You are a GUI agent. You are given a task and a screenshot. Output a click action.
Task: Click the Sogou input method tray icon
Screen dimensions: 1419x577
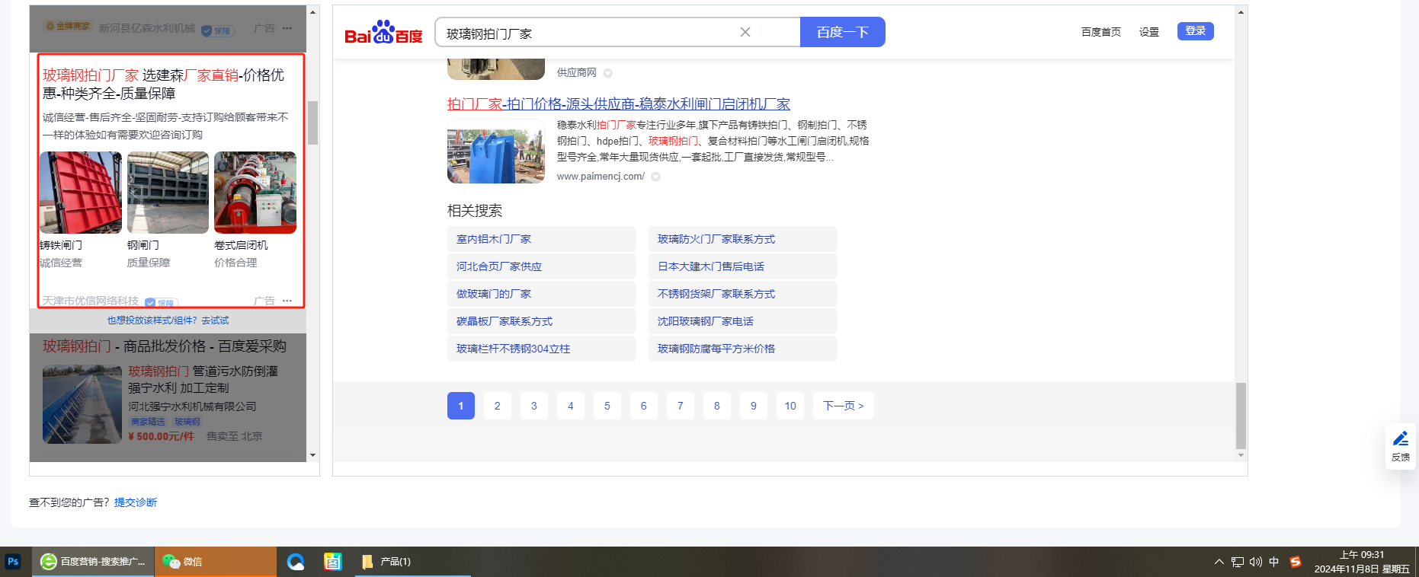point(1296,562)
